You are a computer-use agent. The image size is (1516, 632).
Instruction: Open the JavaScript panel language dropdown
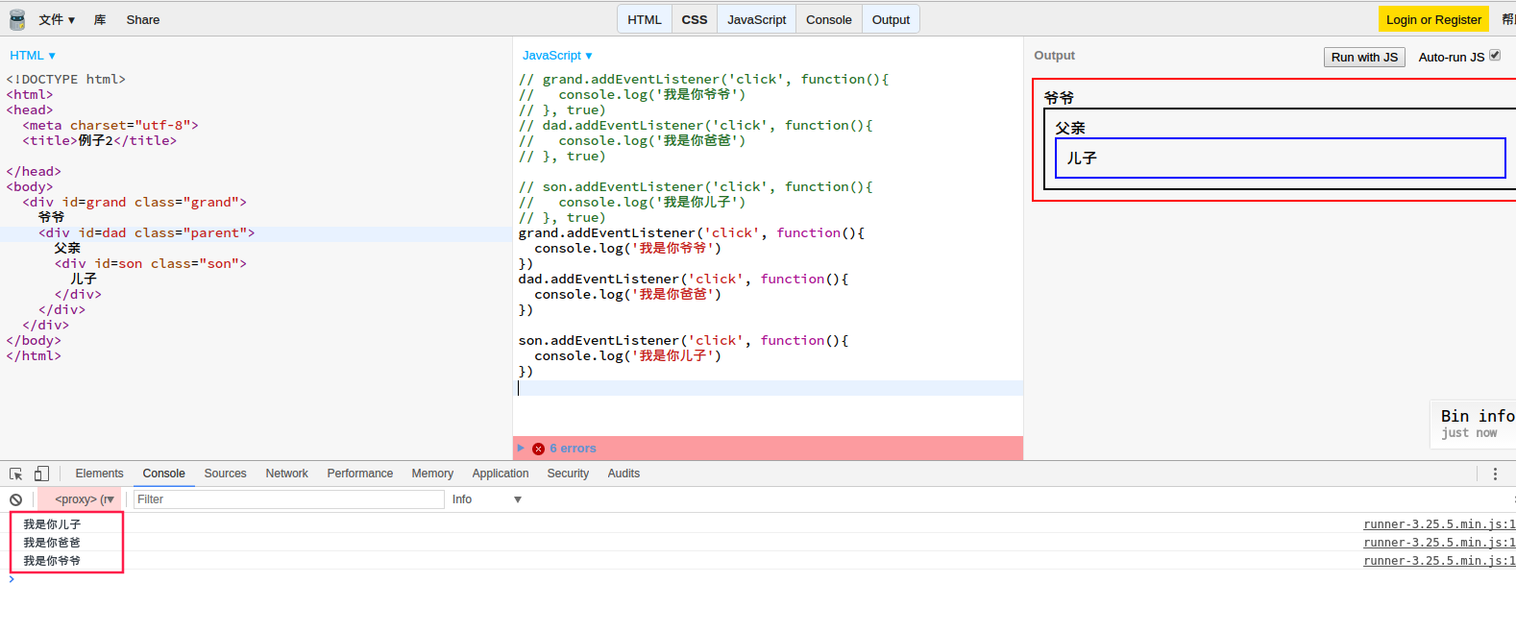557,56
